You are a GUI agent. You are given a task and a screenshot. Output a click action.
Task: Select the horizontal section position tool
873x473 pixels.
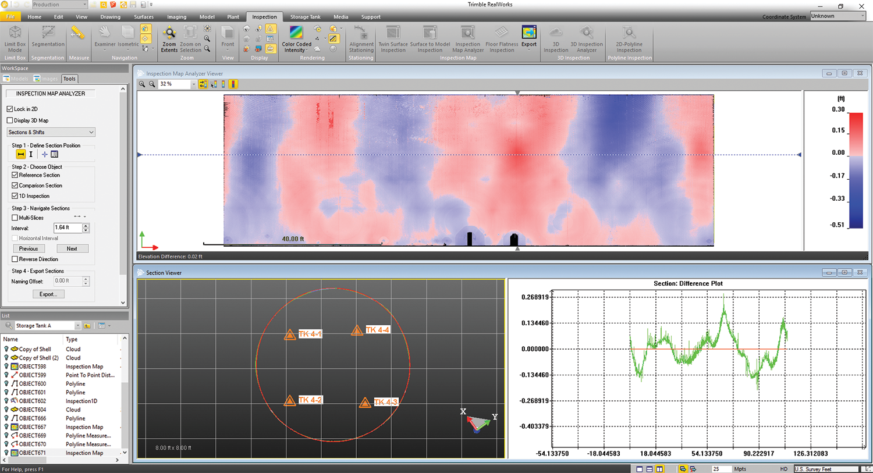21,154
